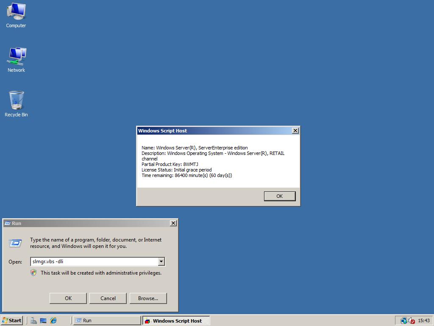Click into the Open command text field
Viewport: 434px width, 326px height.
(94, 261)
